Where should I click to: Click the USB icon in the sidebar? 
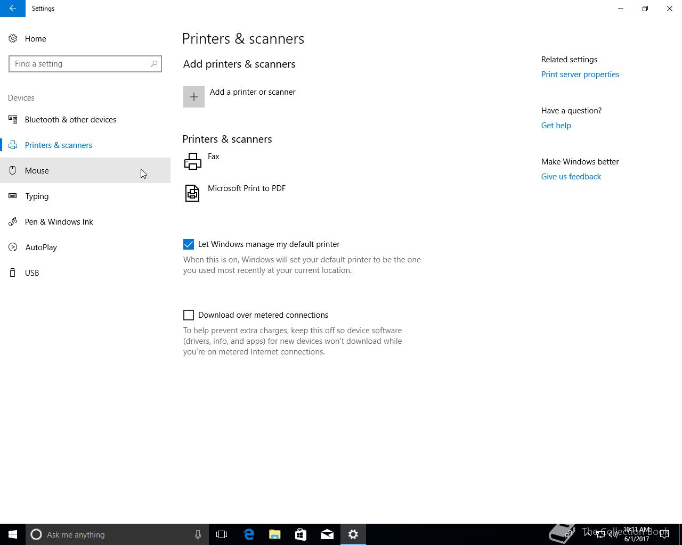coord(13,272)
